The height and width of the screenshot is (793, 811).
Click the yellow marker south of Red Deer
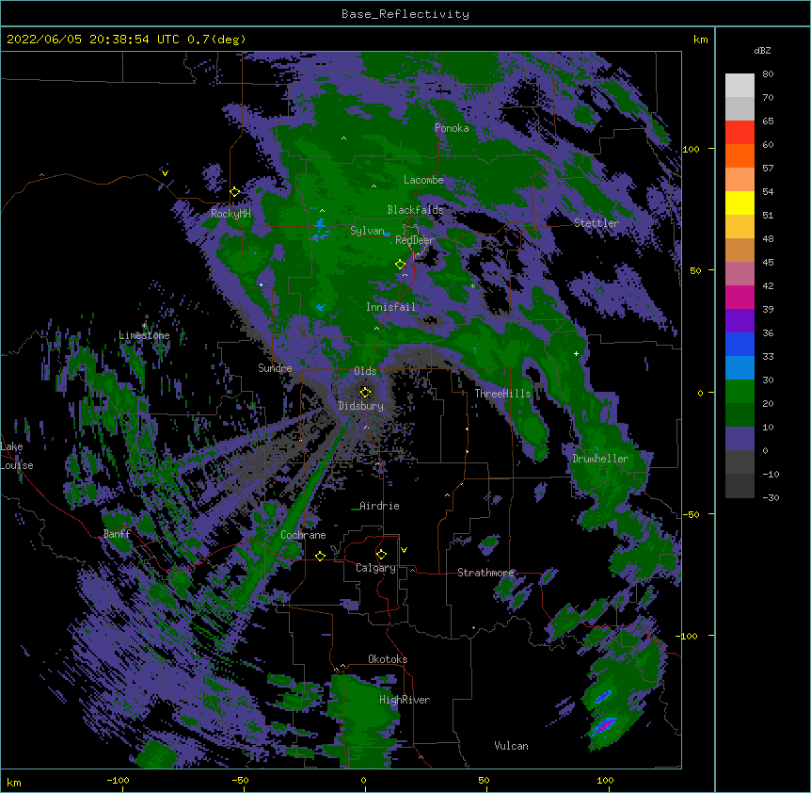400,264
